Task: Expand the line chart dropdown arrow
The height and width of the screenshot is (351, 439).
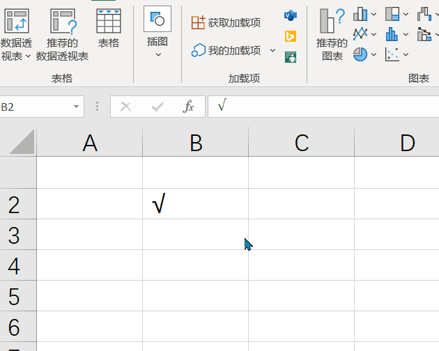Action: tap(373, 34)
